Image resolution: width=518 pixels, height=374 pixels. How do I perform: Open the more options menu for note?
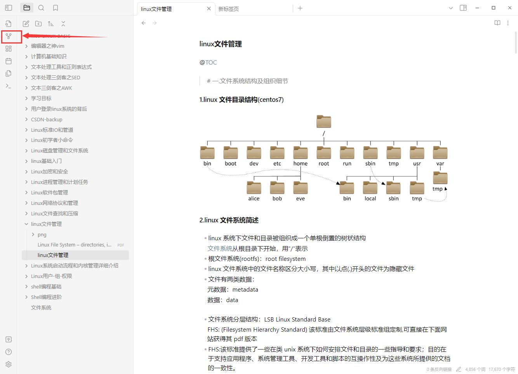[x=508, y=23]
